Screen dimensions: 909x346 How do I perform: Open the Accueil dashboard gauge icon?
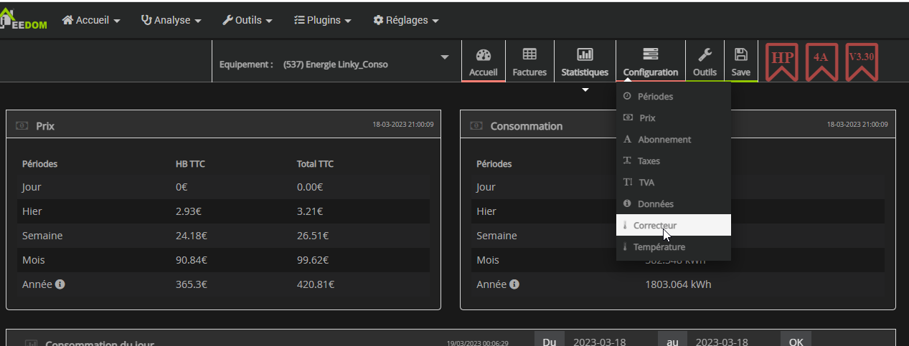(483, 56)
